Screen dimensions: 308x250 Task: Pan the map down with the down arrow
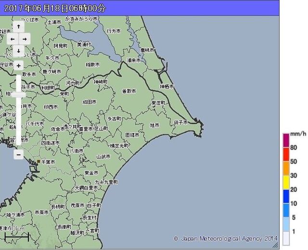[x=18, y=51]
